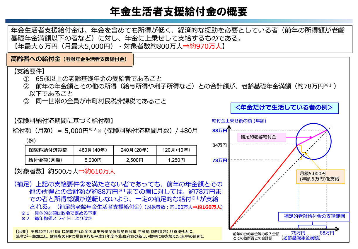Image resolution: width=358 pixels, height=249 pixels.
Task: Click the 【保険料納付済期間に基づく給付額】 heading
Action: coord(63,121)
